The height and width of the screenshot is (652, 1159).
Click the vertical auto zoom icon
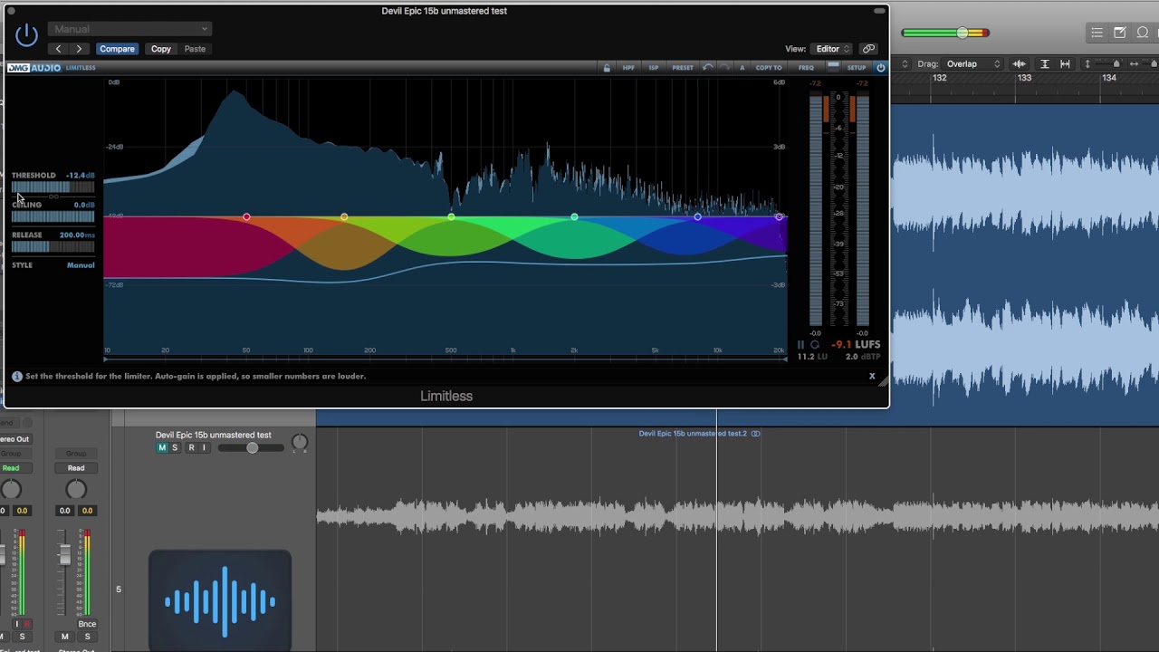[x=1044, y=63]
